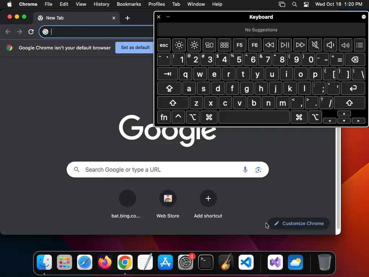Raise volume using the keyboard volume-up key
The image size is (369, 277).
pyautogui.click(x=346, y=45)
